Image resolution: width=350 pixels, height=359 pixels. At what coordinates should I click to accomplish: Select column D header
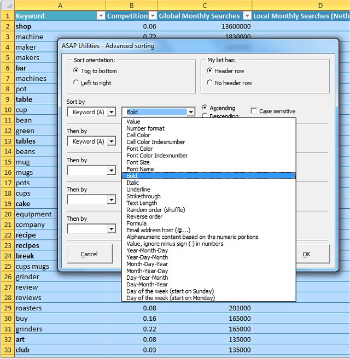301,5
